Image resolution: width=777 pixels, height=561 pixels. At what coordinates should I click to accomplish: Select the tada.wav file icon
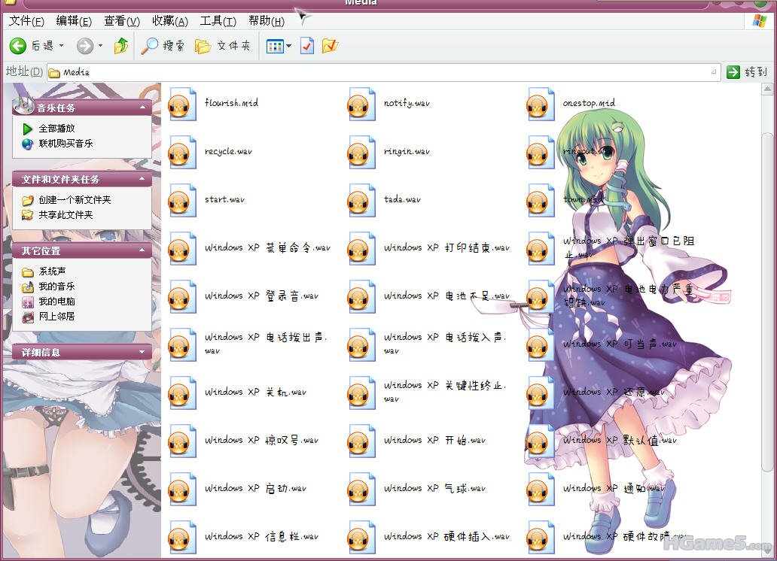361,200
